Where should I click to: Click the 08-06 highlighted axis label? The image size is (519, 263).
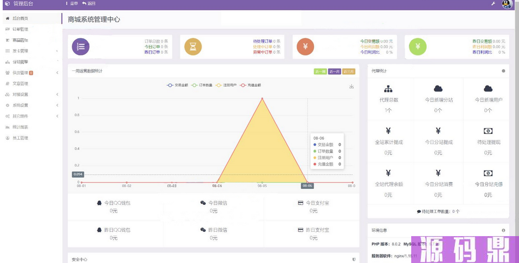[307, 186]
